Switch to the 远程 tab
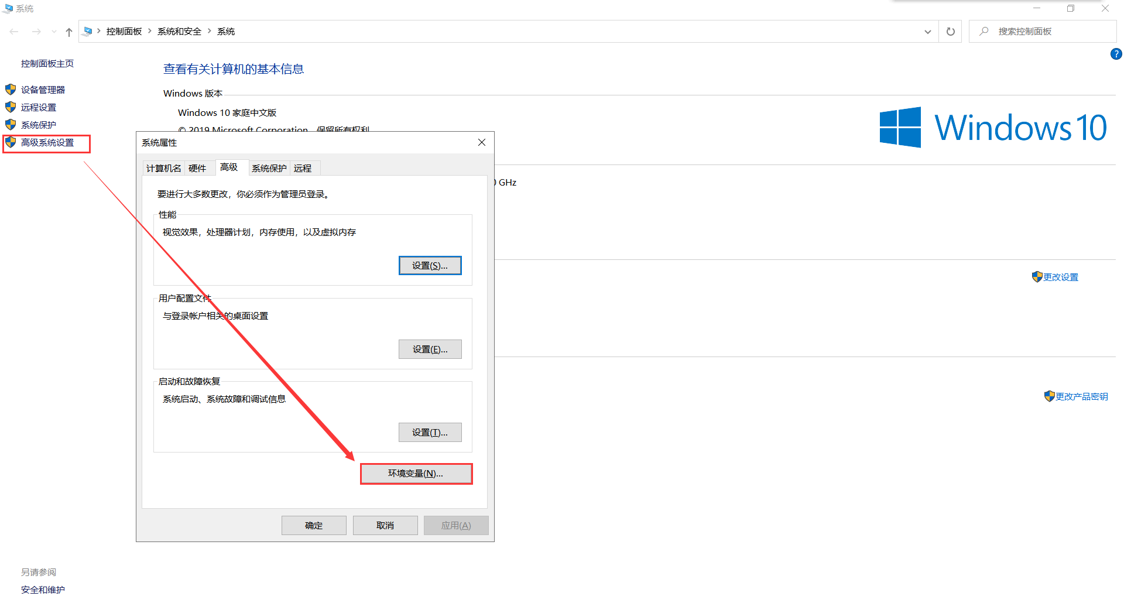 (x=304, y=169)
